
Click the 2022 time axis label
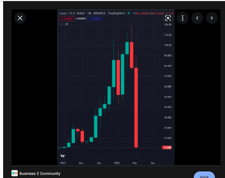[117, 163]
